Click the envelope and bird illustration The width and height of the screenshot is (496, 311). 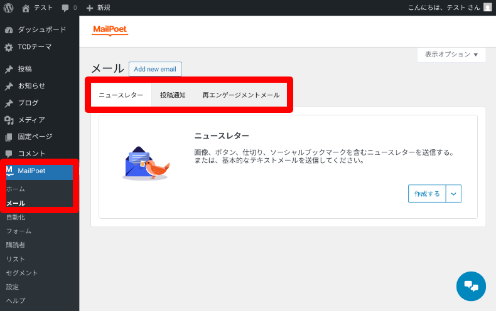tap(146, 163)
